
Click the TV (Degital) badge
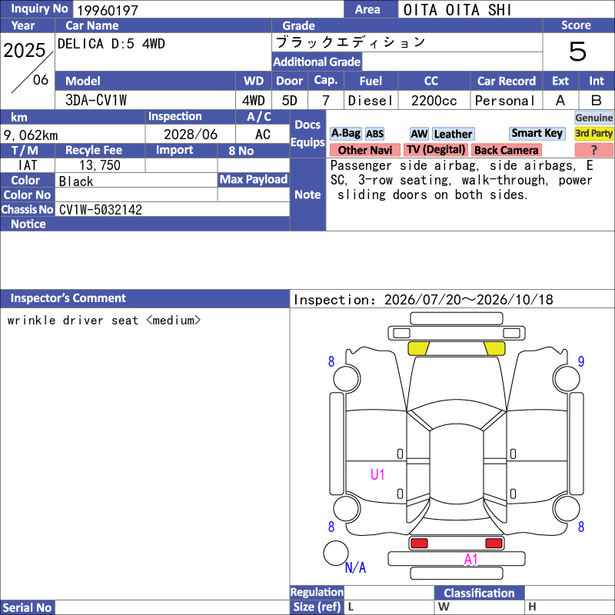coord(436,150)
